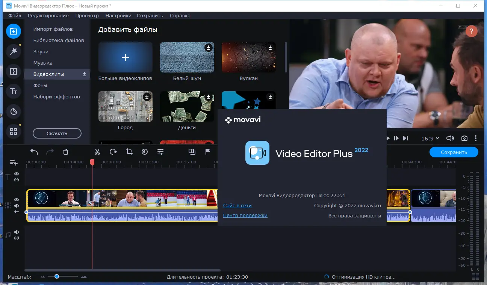Download the White Noise video clip

(x=209, y=48)
